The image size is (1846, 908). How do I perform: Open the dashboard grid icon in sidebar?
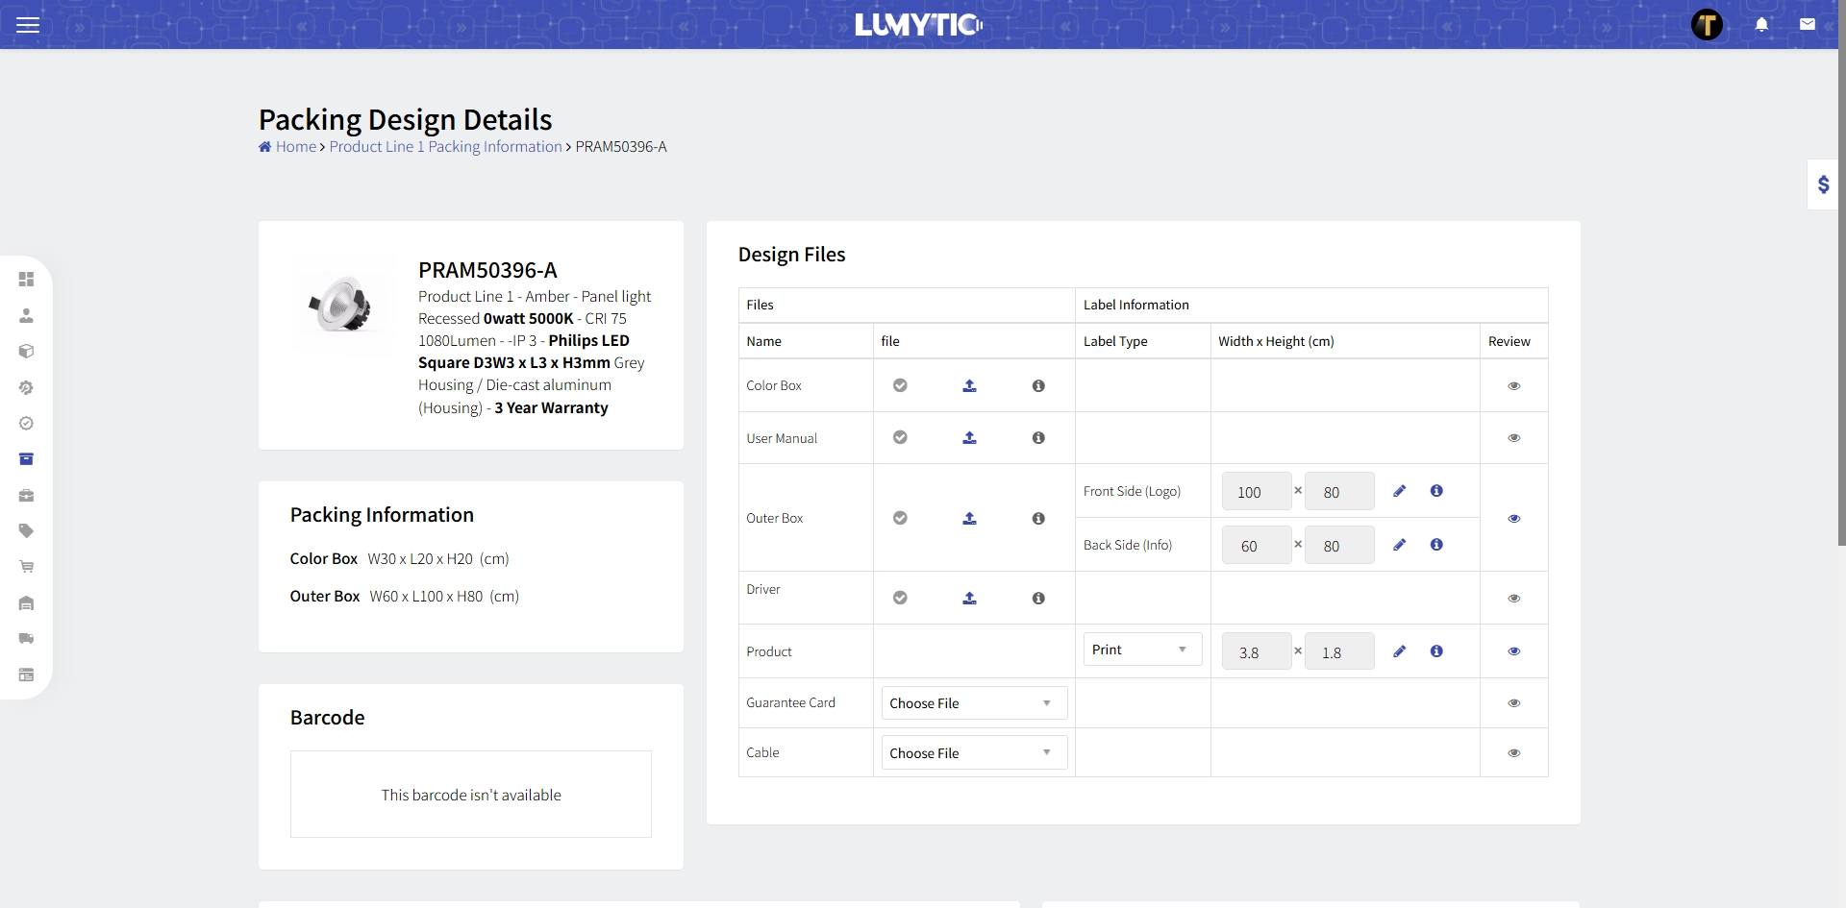[26, 279]
